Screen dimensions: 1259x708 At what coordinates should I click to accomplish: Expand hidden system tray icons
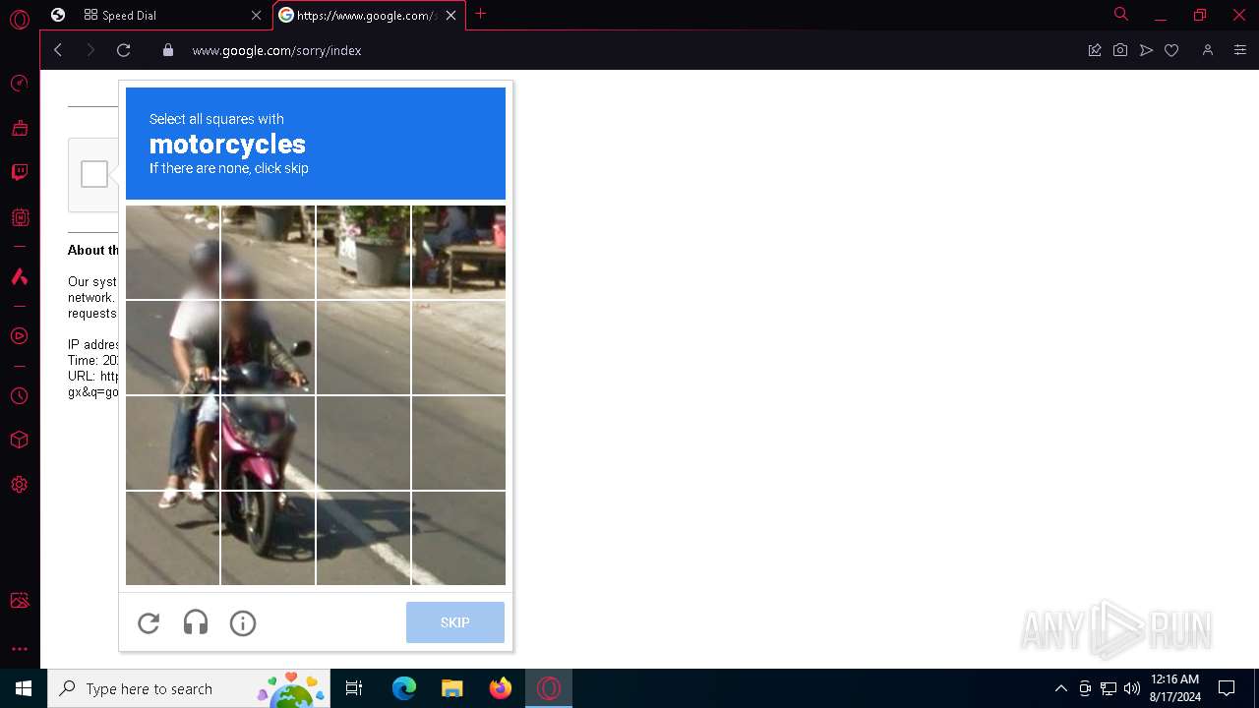1060,688
